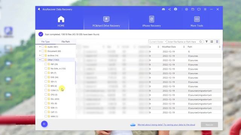The image size is (241, 135).
Task: Click the scan completed checkmark icon
Action: pyautogui.click(x=41, y=34)
